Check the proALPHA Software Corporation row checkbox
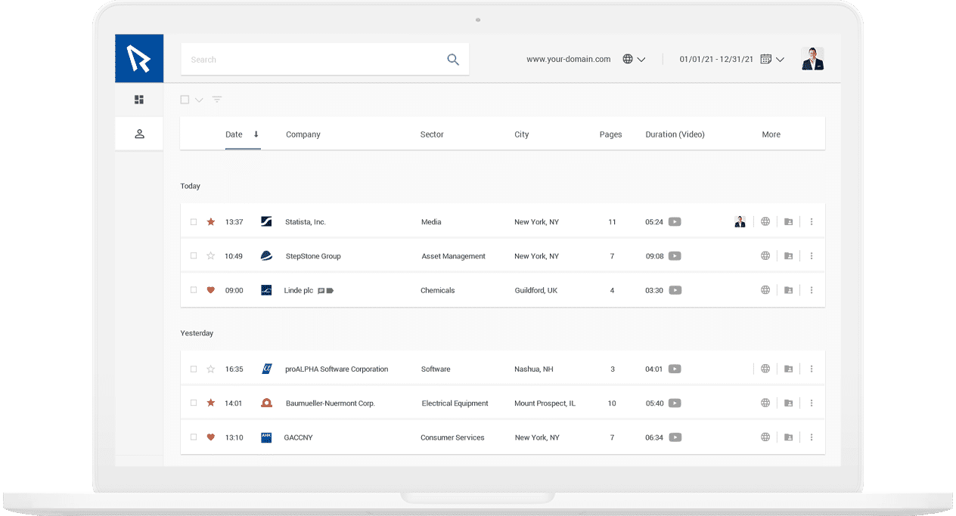Screen dimensions: 956x516 pos(194,369)
